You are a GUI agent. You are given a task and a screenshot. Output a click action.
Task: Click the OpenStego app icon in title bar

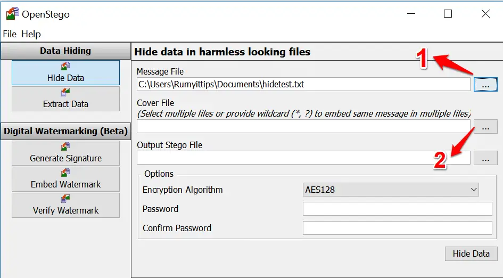tap(12, 14)
